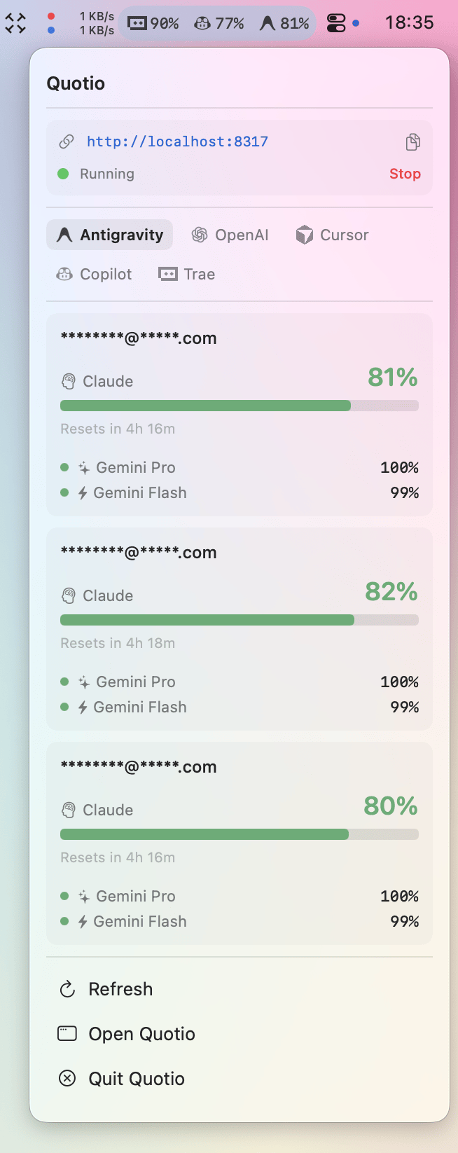Click the arrows icon in the menu bar

tap(15, 23)
